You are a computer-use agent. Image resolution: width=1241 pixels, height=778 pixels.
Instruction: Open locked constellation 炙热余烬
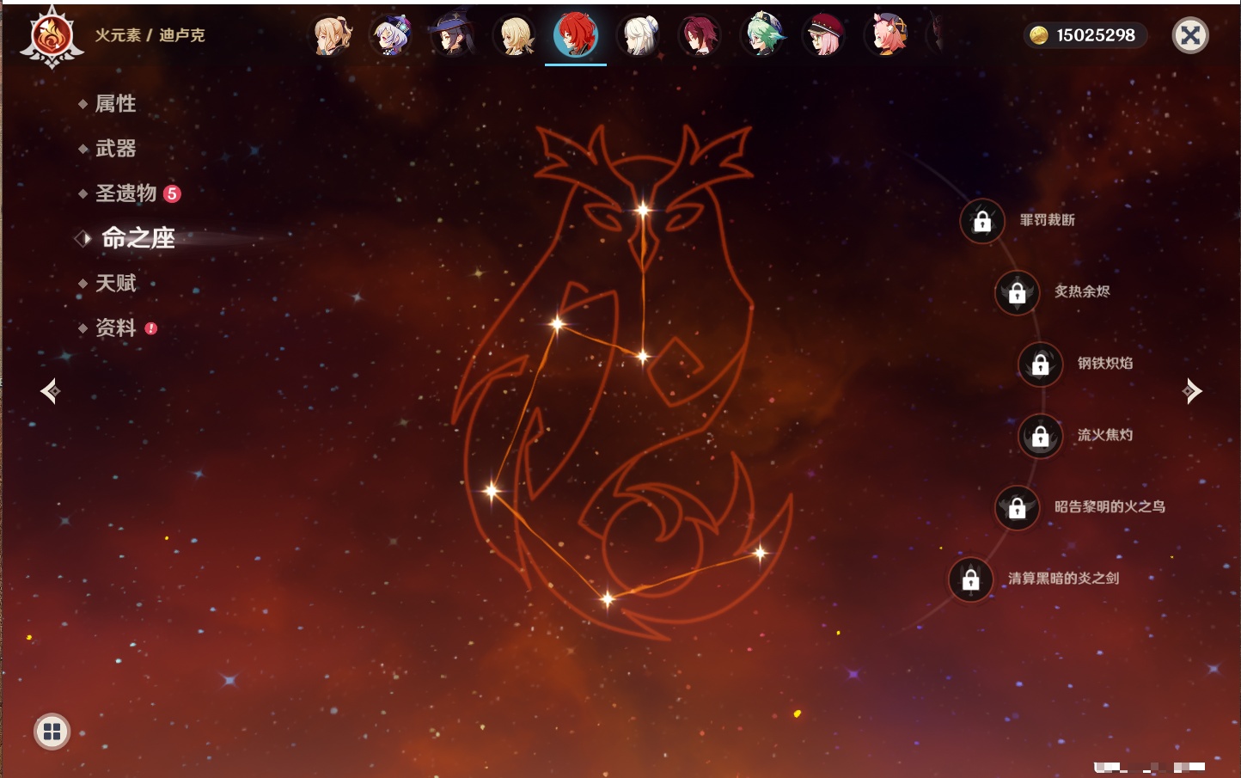(1018, 292)
